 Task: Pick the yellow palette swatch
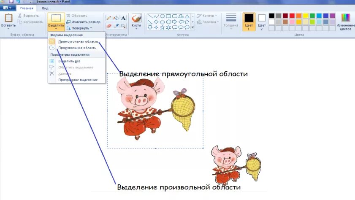tap(306, 16)
